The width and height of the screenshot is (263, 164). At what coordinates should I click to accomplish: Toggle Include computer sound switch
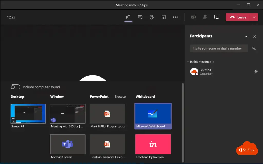[x=15, y=87]
